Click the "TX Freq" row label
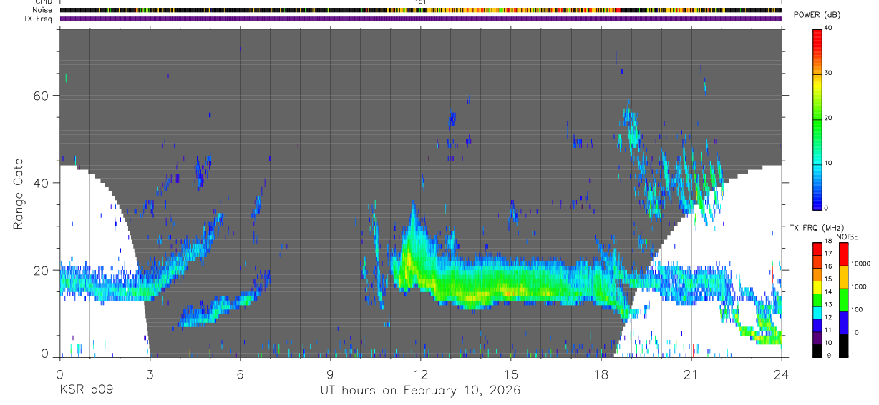The image size is (879, 405). [38, 18]
